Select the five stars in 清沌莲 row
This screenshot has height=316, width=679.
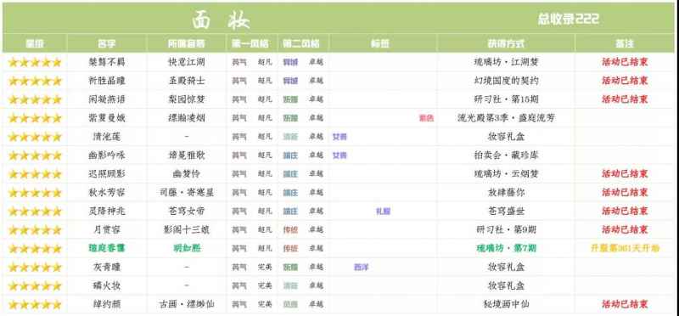pos(35,137)
